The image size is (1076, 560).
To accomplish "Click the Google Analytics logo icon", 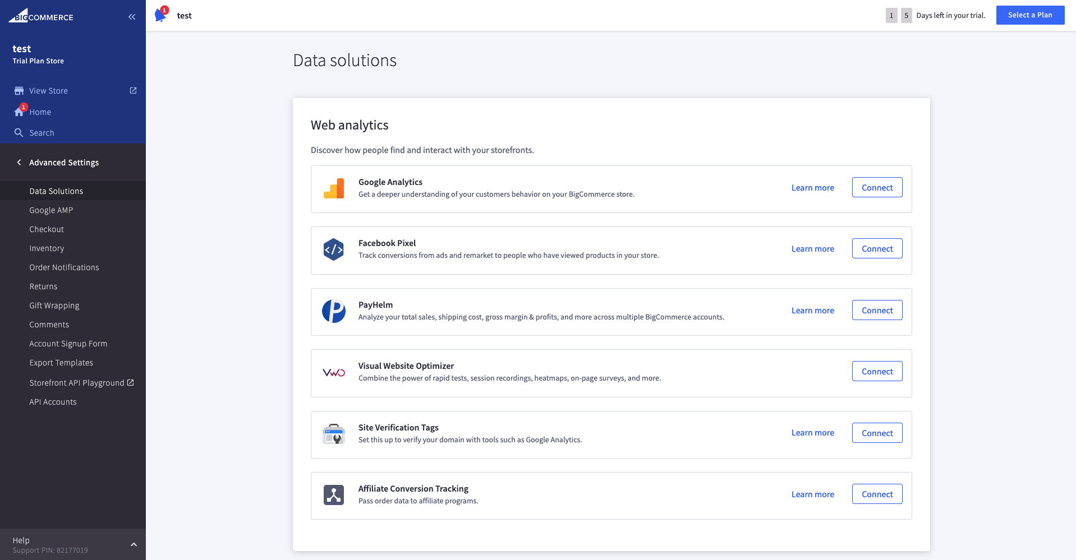I will [334, 189].
